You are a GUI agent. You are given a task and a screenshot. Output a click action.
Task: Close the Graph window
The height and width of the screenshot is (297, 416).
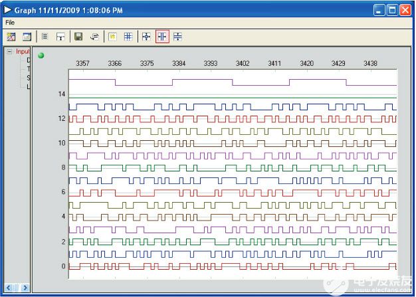(x=405, y=11)
